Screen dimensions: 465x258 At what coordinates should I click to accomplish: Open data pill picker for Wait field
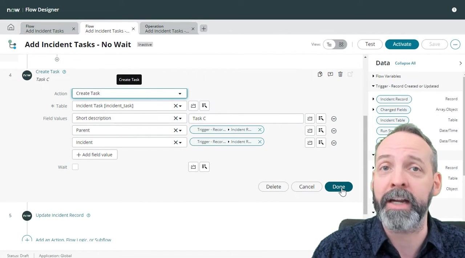pos(205,167)
